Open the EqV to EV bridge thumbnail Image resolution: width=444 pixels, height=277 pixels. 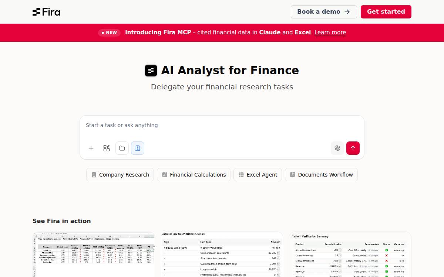(x=222, y=254)
